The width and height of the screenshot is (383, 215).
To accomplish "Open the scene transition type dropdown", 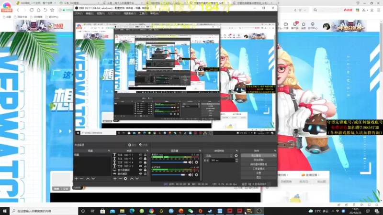I will (x=219, y=156).
